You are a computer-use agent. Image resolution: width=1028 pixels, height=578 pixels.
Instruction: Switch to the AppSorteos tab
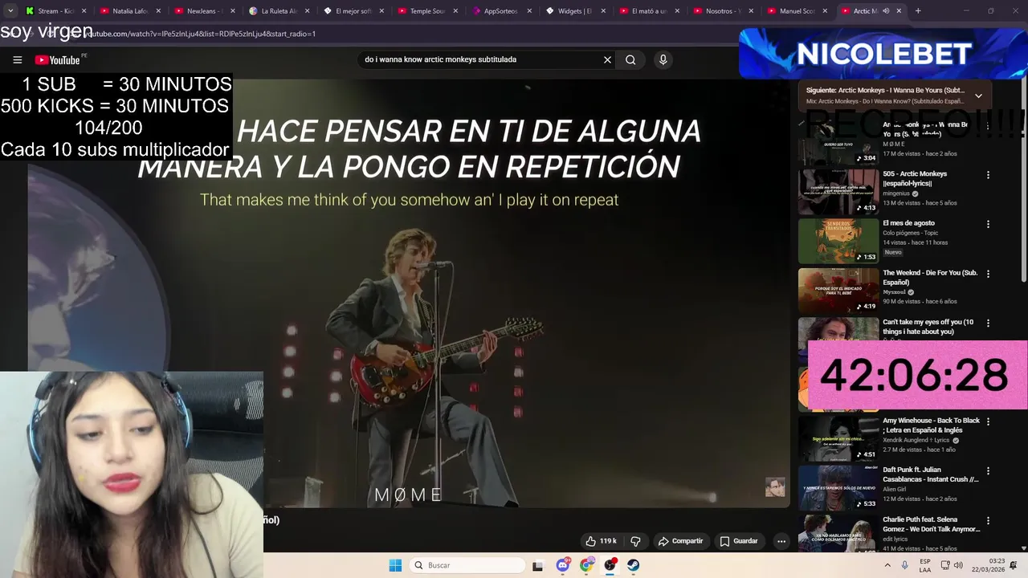(x=502, y=11)
